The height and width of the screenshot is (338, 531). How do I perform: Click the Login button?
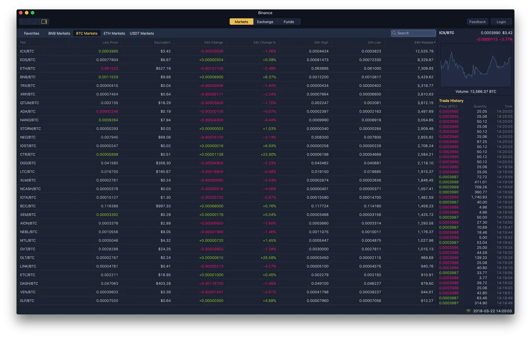[501, 22]
